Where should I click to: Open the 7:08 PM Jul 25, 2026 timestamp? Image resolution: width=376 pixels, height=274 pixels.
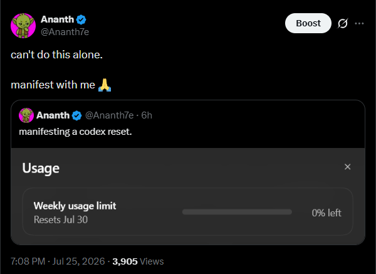pos(58,261)
